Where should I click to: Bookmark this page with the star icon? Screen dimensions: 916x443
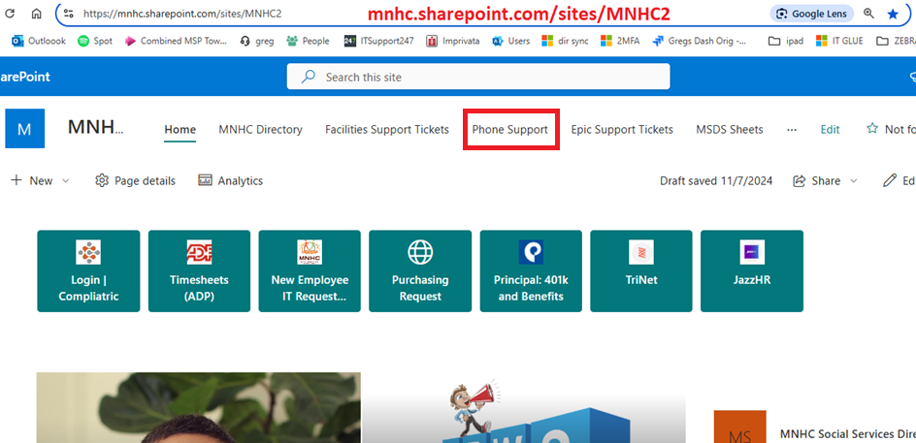point(892,14)
